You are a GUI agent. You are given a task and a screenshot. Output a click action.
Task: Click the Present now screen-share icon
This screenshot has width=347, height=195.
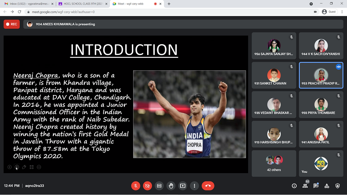click(183, 186)
